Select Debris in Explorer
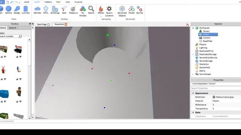Image resolution: width=241 pixels, height=135 pixels. coord(202,71)
